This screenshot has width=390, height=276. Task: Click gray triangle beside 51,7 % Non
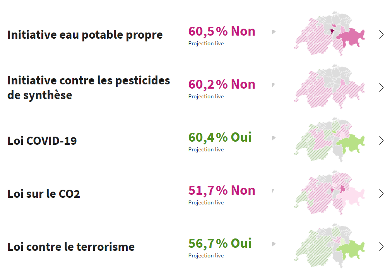(273, 191)
